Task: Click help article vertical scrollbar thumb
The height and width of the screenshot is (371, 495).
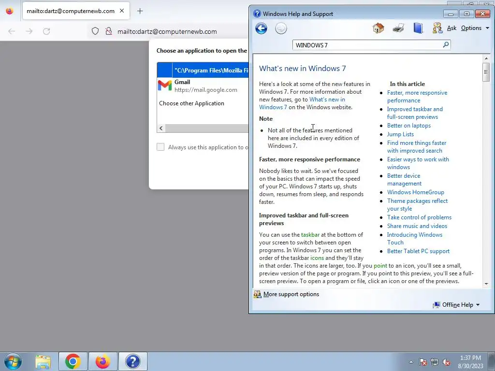Action: pos(486,72)
